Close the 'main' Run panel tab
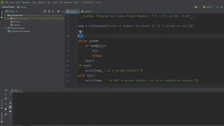 click(x=20, y=90)
